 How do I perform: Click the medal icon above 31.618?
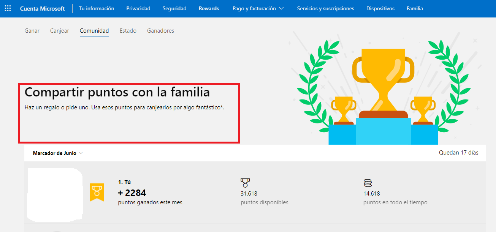tap(245, 183)
